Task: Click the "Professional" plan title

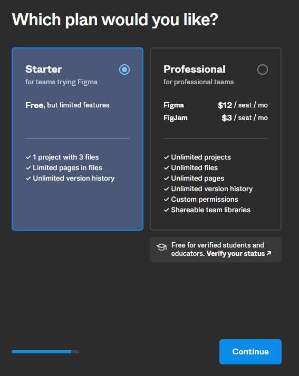Action: [194, 70]
